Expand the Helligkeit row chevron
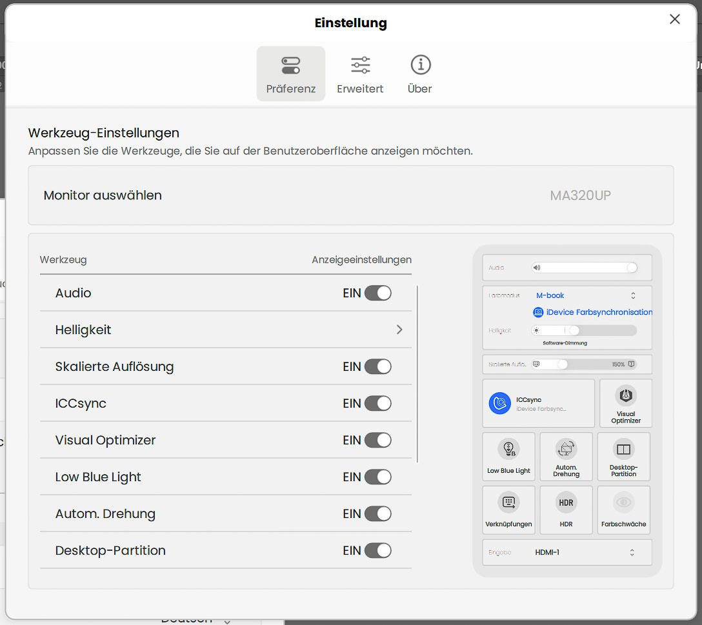702x625 pixels. pyautogui.click(x=399, y=330)
